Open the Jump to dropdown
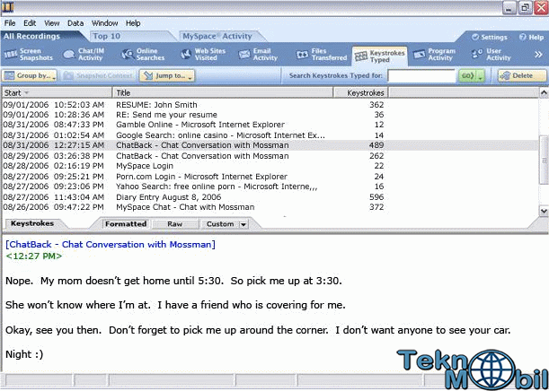 point(167,75)
